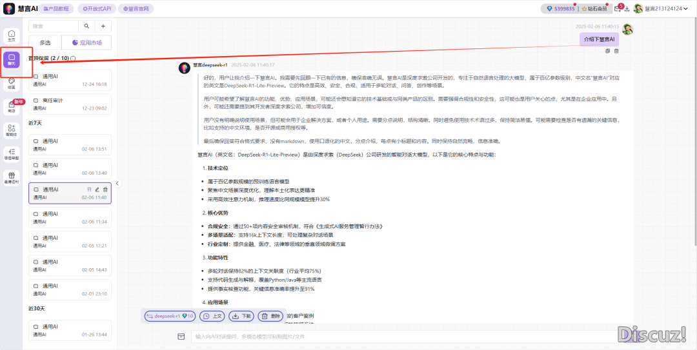Copy the user message 介绍下慧言AI

[608, 51]
